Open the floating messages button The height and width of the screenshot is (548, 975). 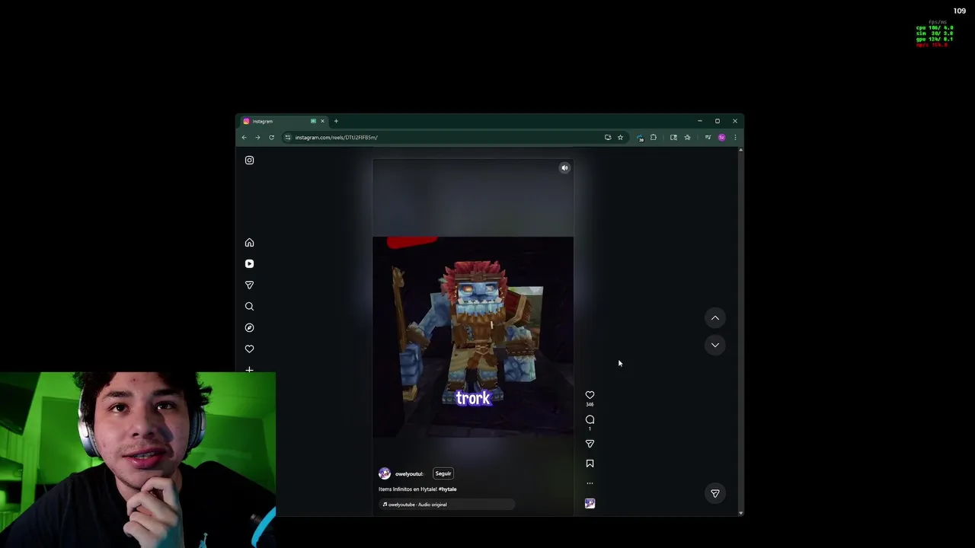coord(714,493)
